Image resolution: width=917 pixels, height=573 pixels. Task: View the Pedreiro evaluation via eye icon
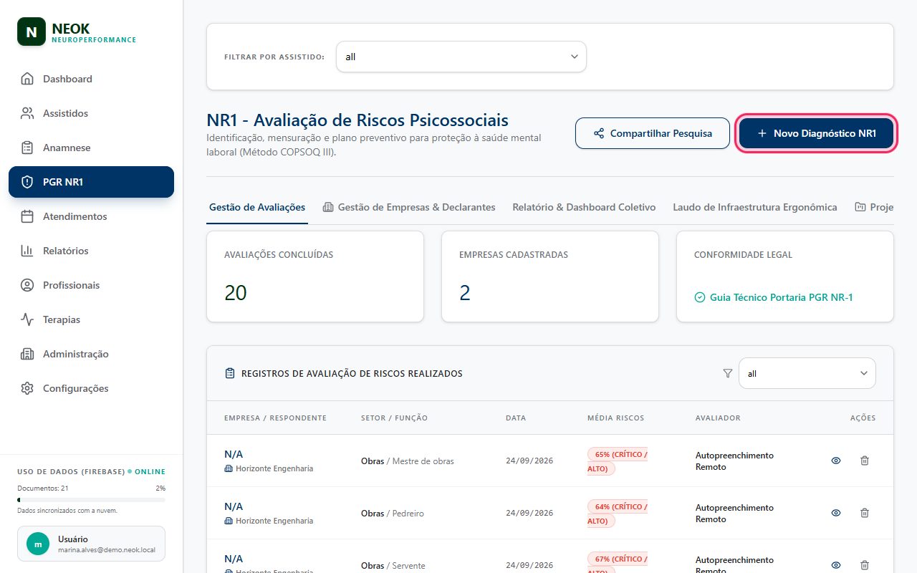click(836, 513)
